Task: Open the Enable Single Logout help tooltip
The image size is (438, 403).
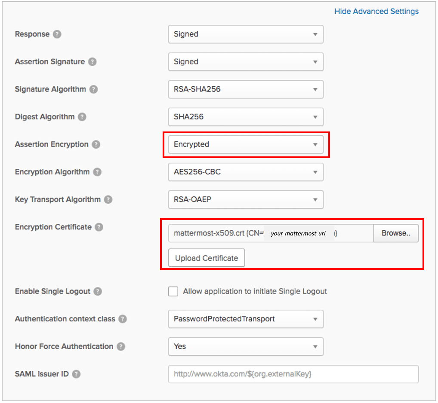Action: 98,291
